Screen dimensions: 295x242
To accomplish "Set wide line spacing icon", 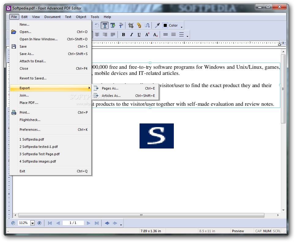I will tap(181, 35).
